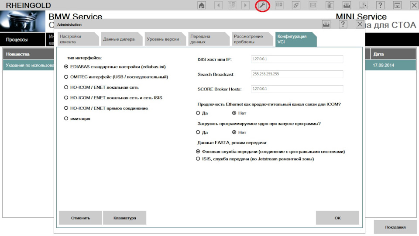Close the RHEINGOLD application window
This screenshot has width=419, height=236.
[414, 5]
